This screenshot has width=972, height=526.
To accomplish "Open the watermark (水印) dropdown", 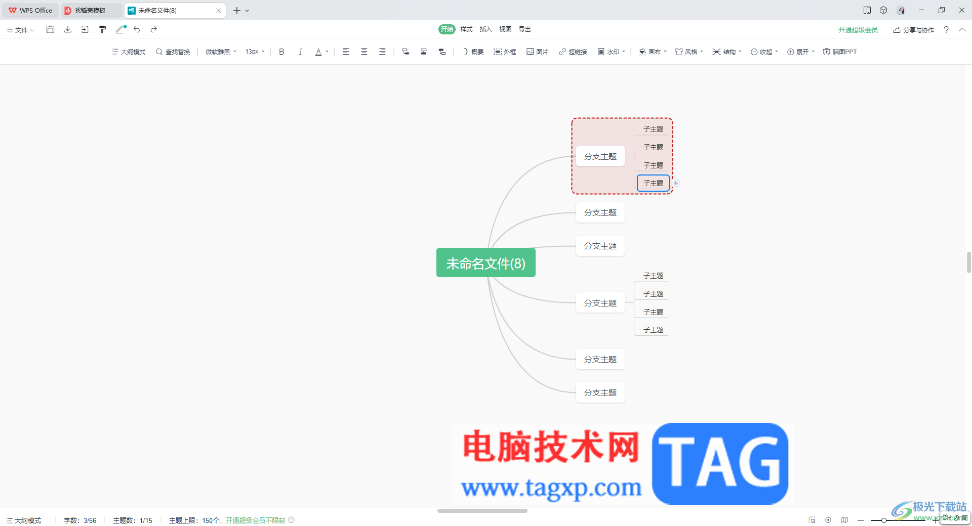I will [x=612, y=52].
